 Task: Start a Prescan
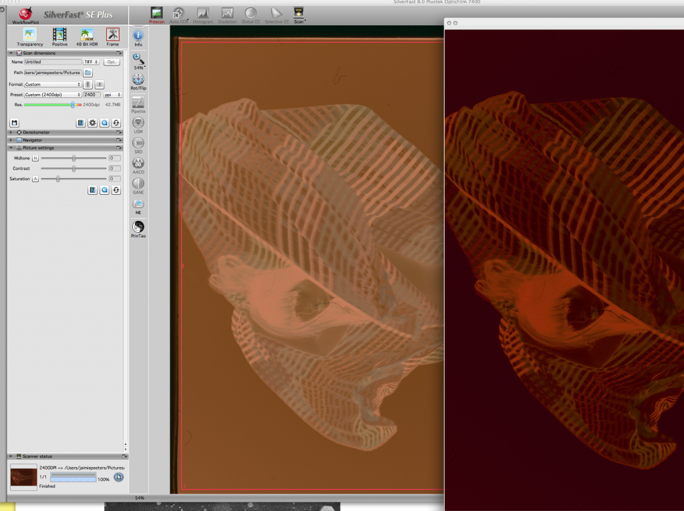156,15
